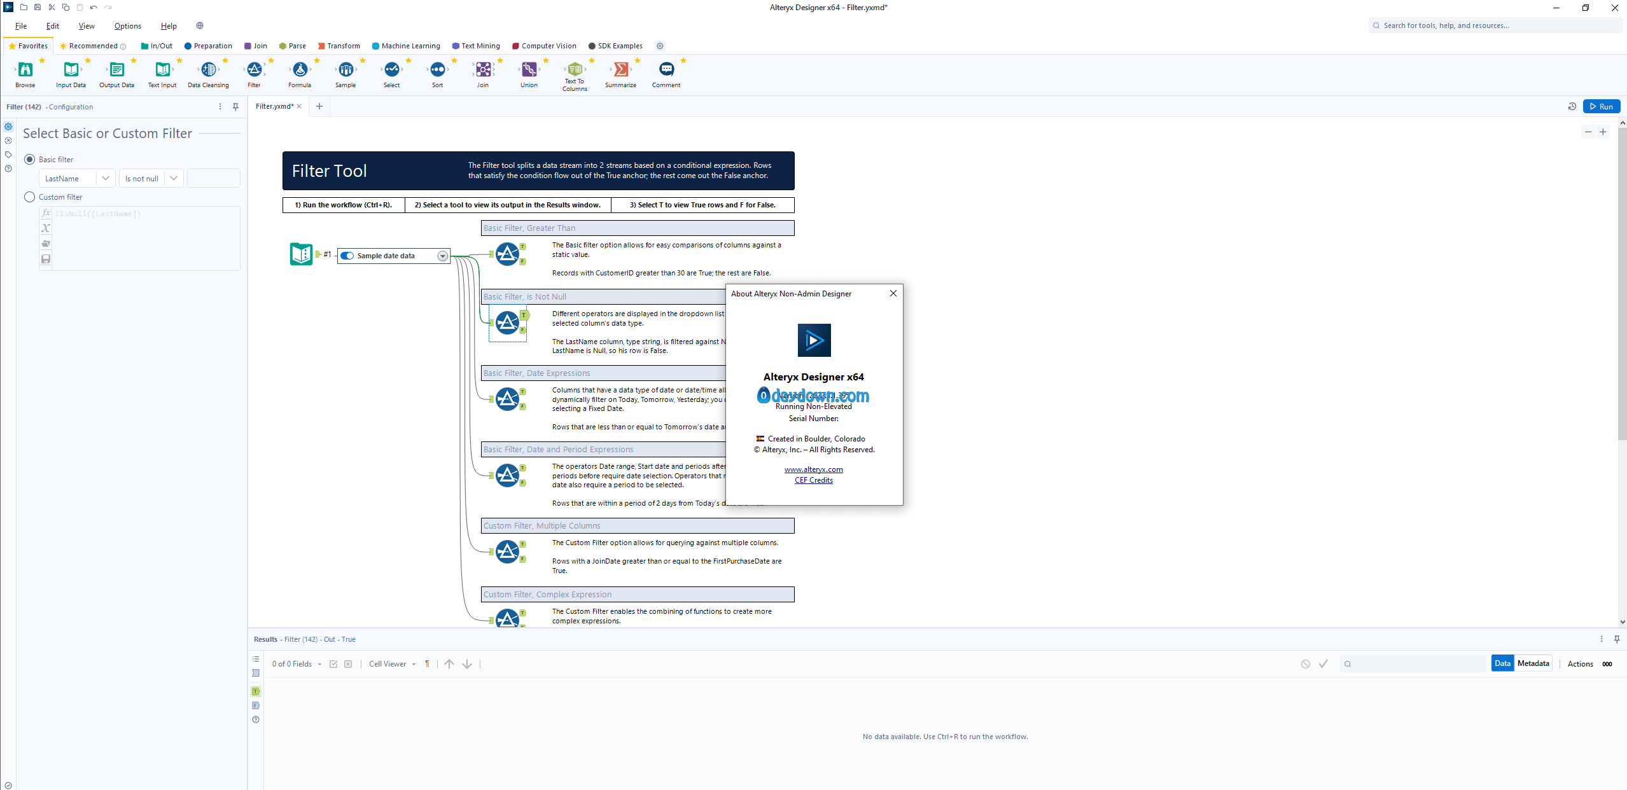The height and width of the screenshot is (790, 1627).
Task: Click the Results search box
Action: pyautogui.click(x=1413, y=664)
